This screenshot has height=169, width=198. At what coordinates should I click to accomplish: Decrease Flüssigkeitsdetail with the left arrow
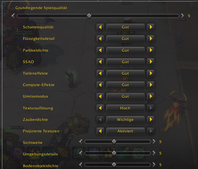(100, 39)
